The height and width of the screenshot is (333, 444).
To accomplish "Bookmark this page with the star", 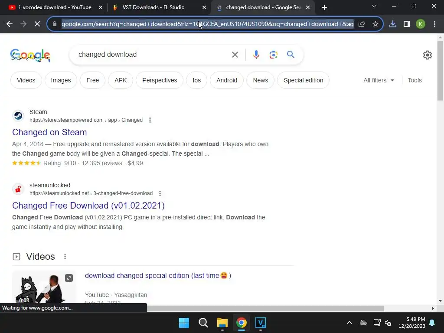I will tap(375, 24).
